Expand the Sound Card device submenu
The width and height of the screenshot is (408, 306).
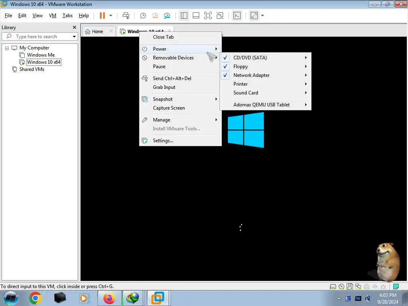point(265,93)
